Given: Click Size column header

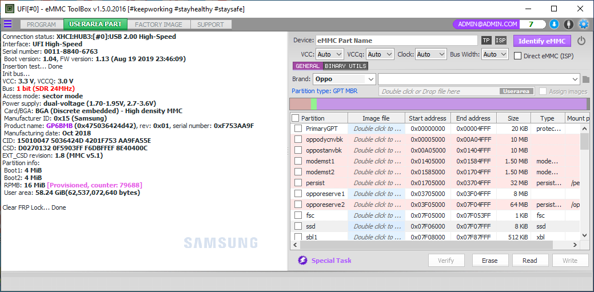Looking at the screenshot, I should click(x=514, y=118).
